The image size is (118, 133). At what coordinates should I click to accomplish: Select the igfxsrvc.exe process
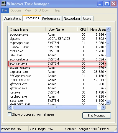click(x=57, y=88)
